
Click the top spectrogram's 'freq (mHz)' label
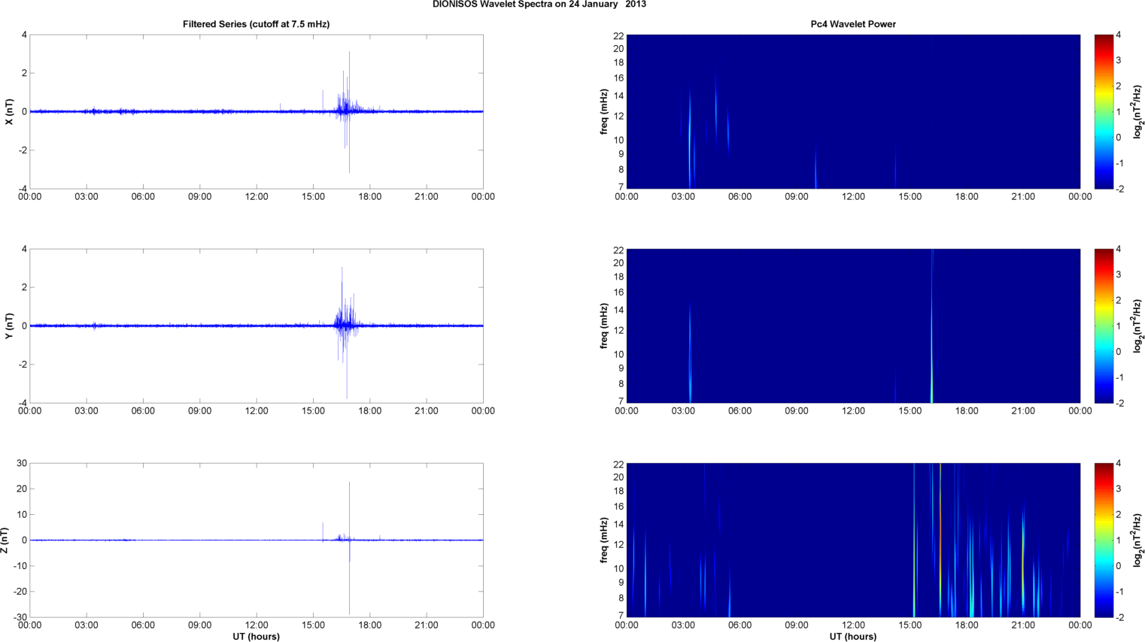[604, 112]
